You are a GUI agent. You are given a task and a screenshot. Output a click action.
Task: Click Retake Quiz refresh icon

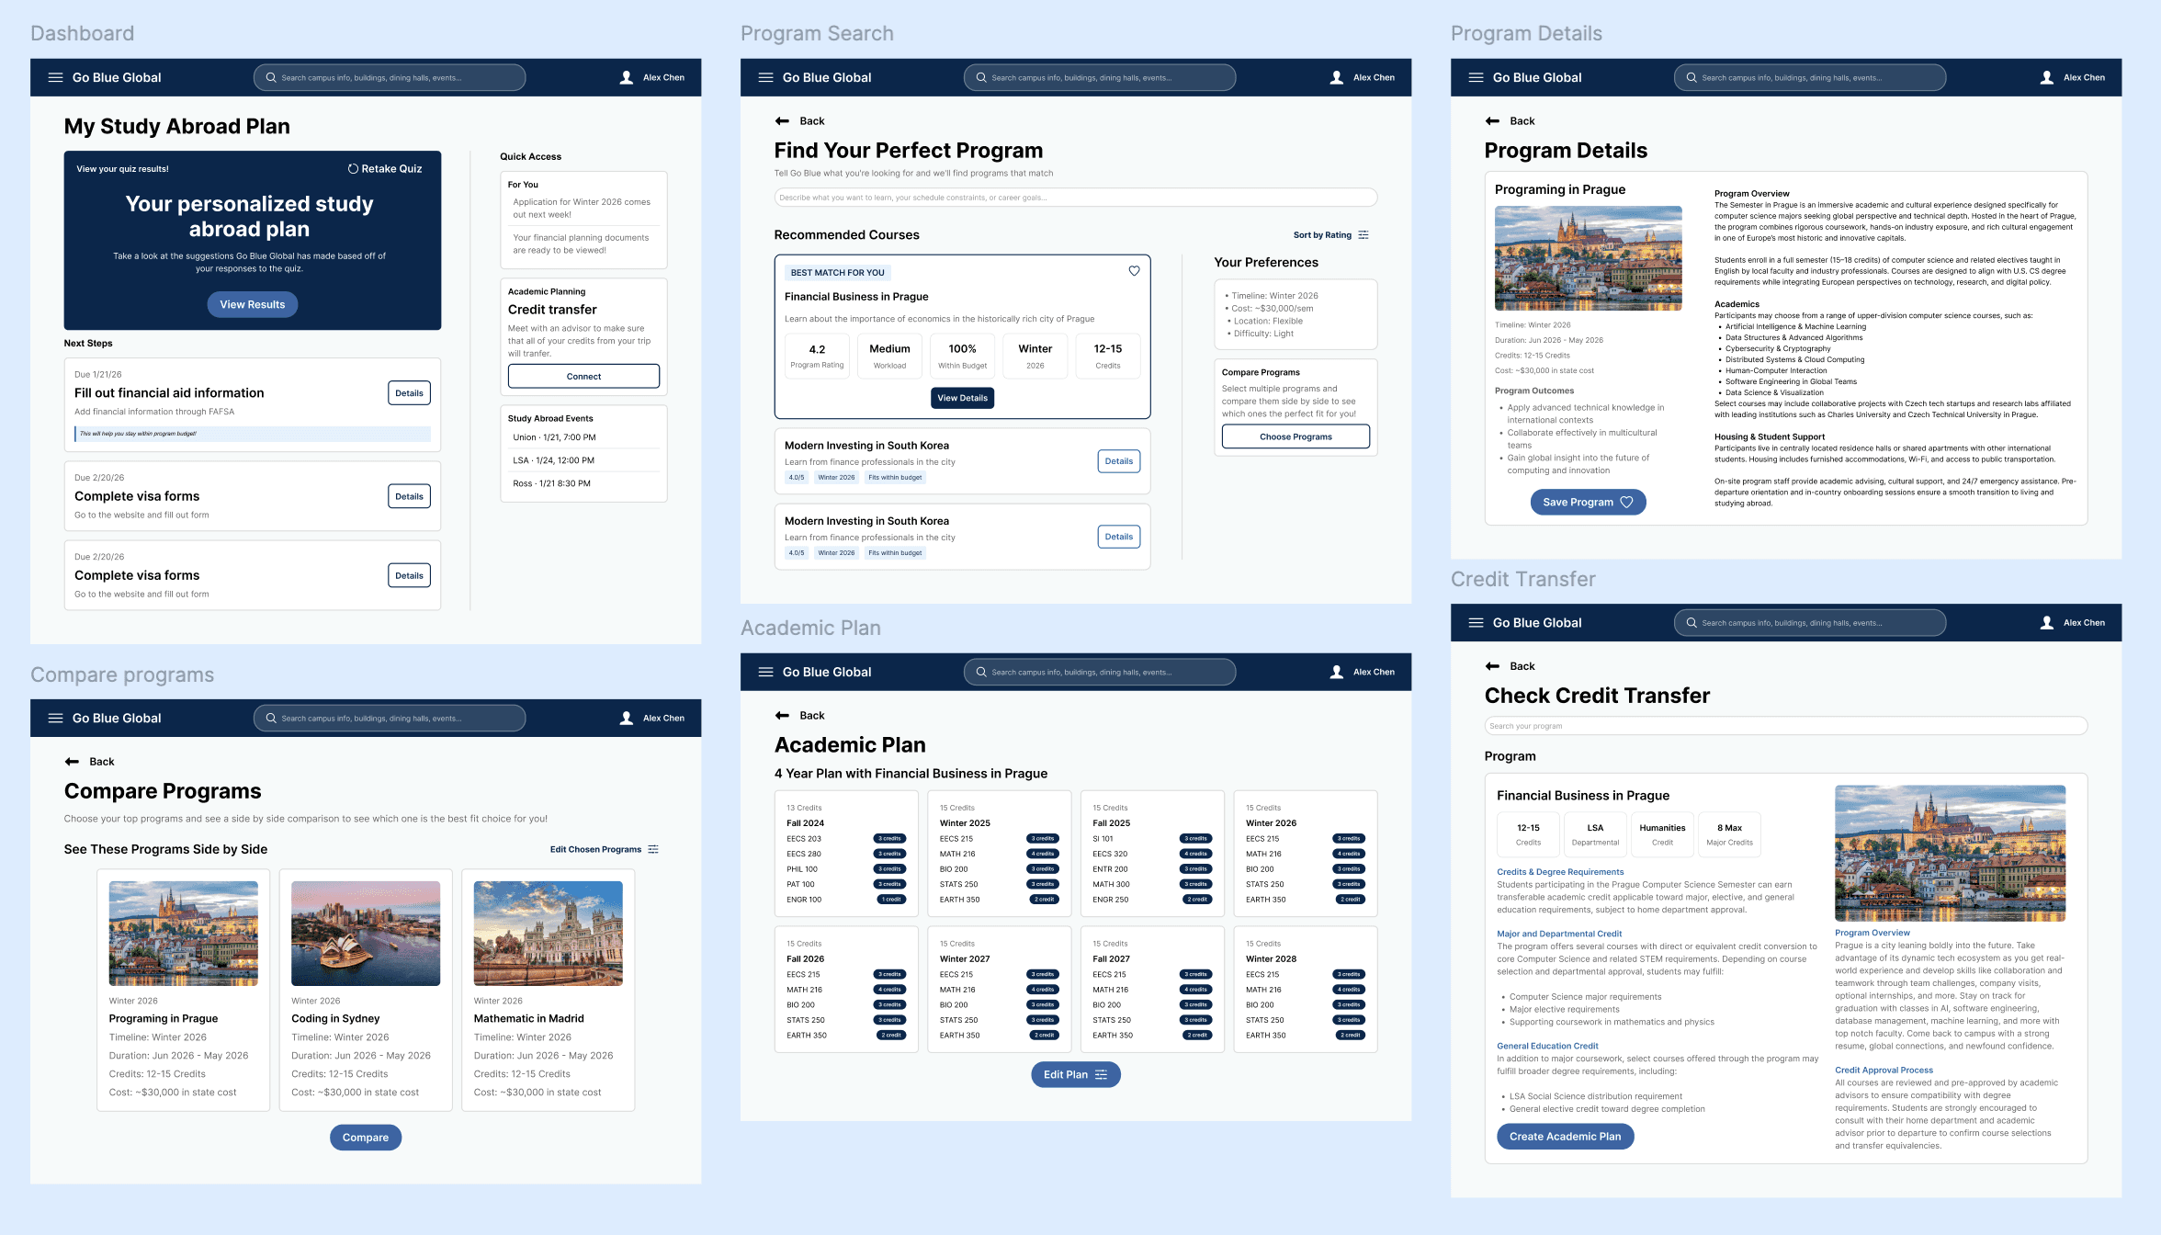353,169
